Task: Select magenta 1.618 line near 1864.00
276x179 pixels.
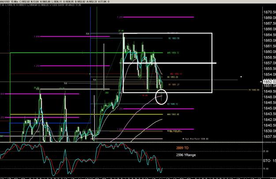Action: point(75,37)
